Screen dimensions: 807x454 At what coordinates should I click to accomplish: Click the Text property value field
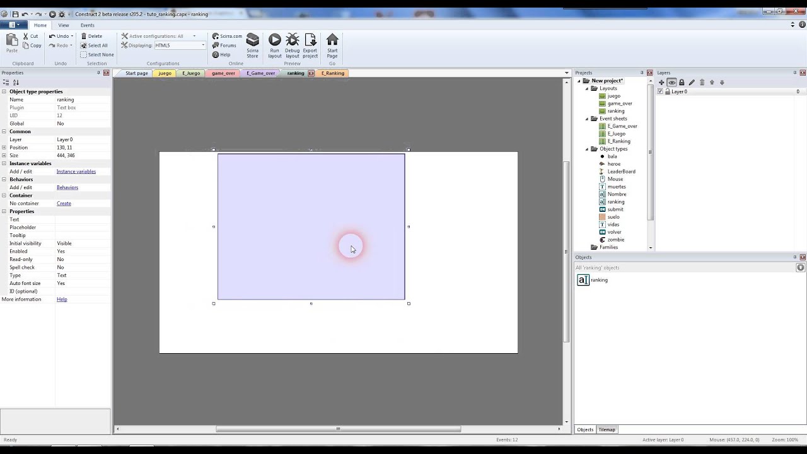click(83, 219)
